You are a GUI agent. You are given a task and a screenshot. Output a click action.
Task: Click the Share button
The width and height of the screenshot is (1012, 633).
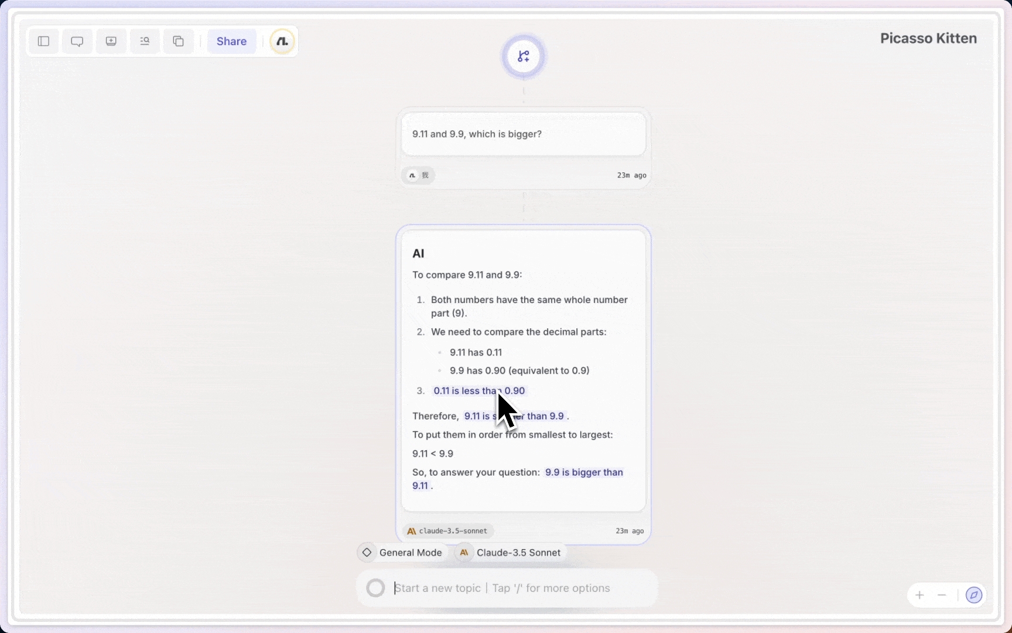[231, 41]
